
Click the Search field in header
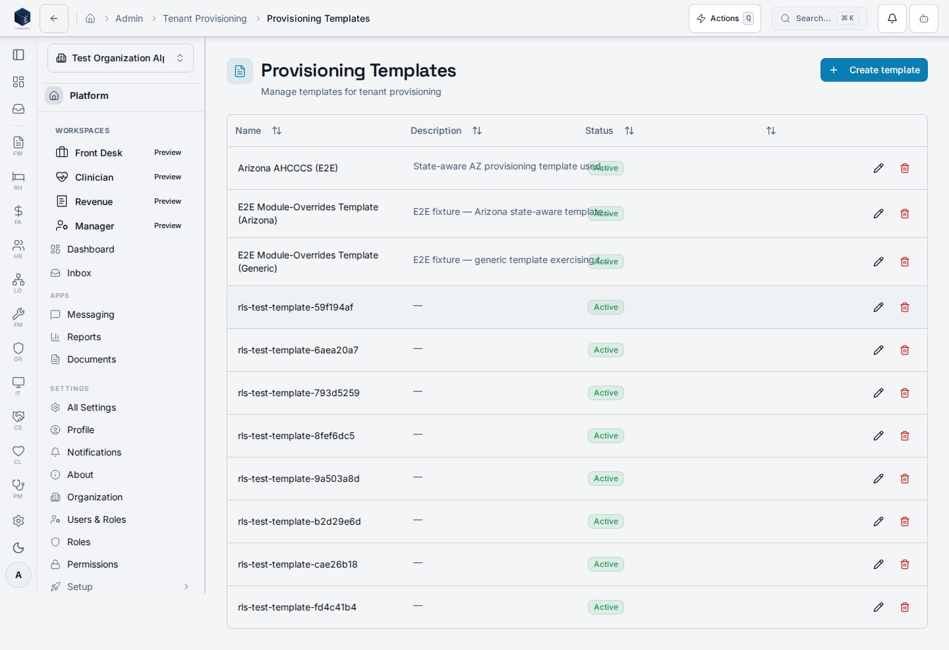click(819, 18)
